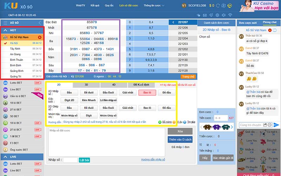This screenshot has height=176, width=281.
Task: Click the Tiền cược amount field
Action: point(221,118)
